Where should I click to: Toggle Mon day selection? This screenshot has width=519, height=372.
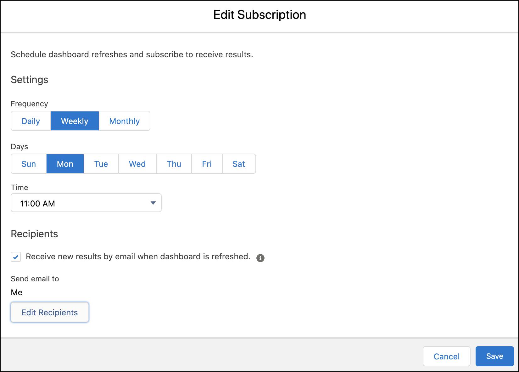(65, 164)
